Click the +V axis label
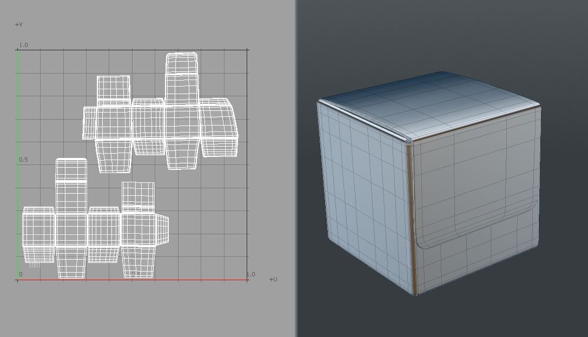The width and height of the screenshot is (588, 337). click(x=17, y=24)
